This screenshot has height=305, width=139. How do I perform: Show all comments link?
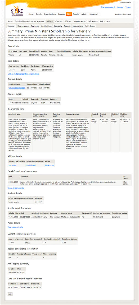click(16, 188)
